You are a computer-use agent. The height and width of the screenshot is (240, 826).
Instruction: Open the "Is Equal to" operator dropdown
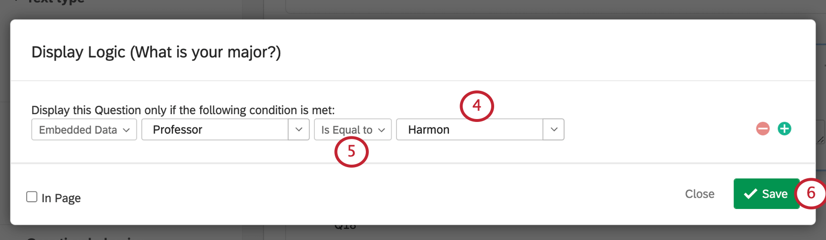coord(353,130)
